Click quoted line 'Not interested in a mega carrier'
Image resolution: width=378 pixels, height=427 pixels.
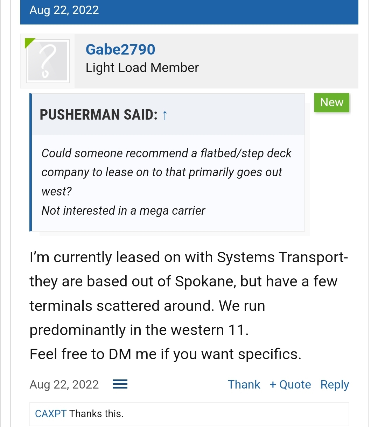tap(123, 211)
